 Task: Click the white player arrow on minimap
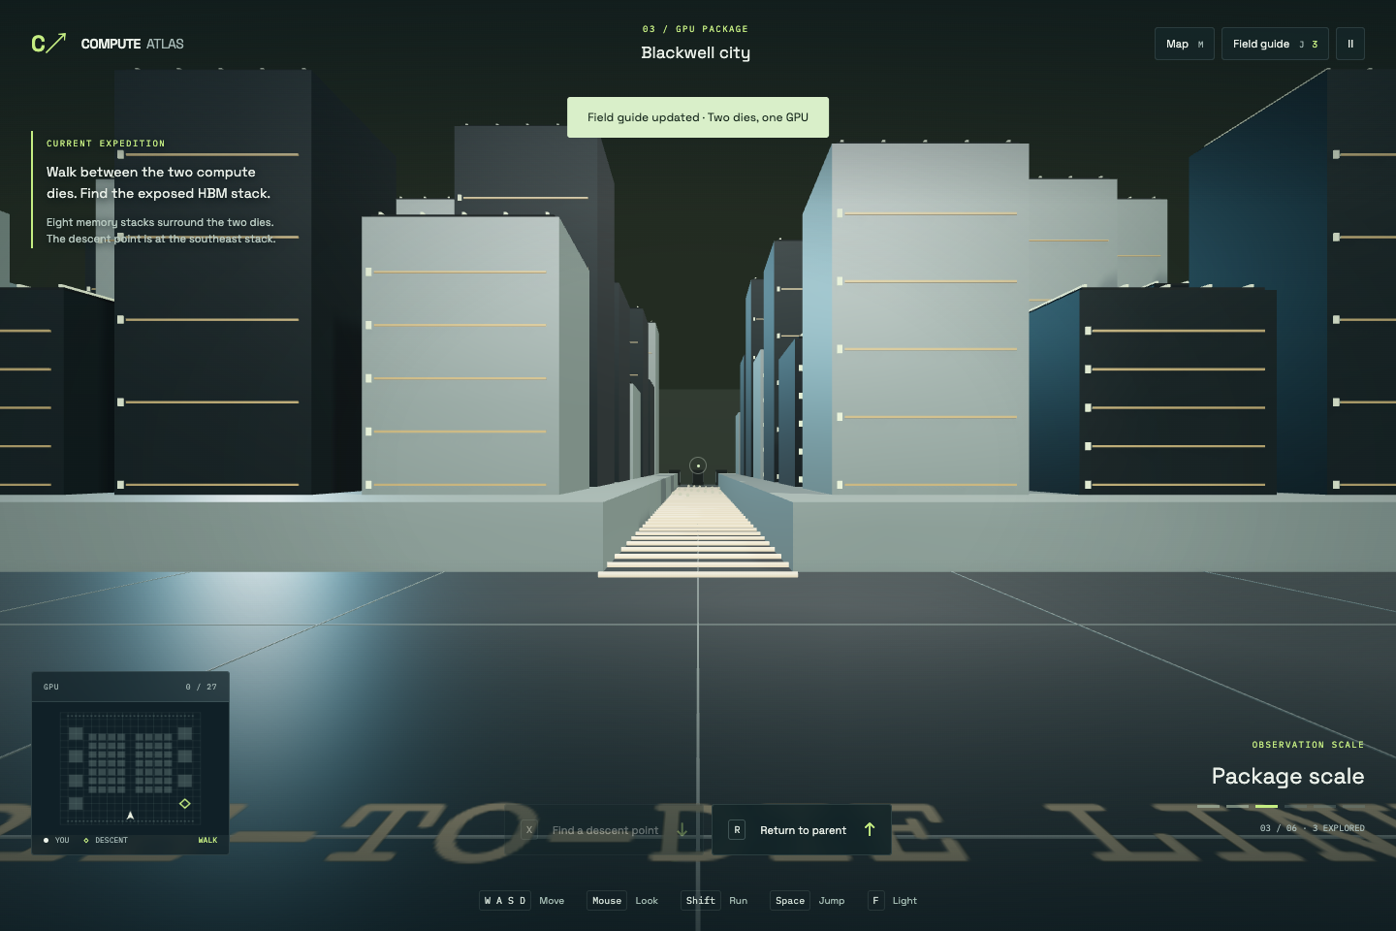[130, 816]
